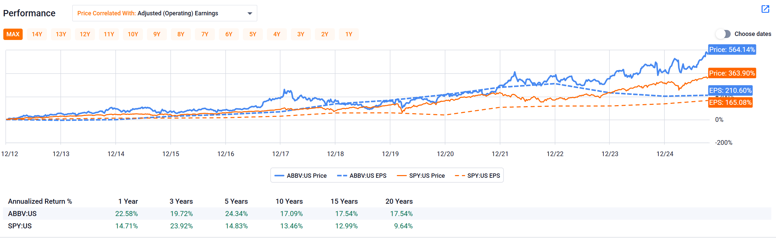Toggle ABBV:US EPS legend series
The width and height of the screenshot is (776, 238).
point(362,176)
